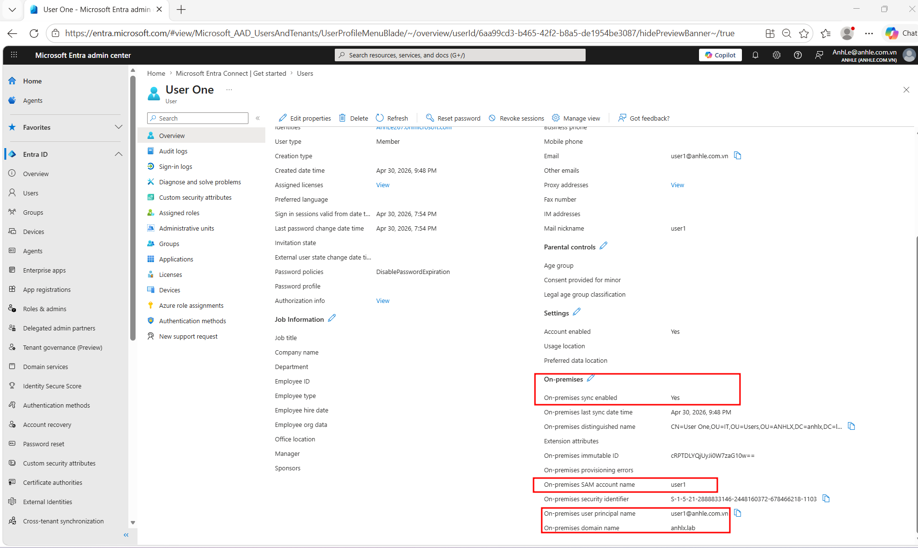Revoke sessions for this user
Screen dimensions: 918x548
[516, 118]
